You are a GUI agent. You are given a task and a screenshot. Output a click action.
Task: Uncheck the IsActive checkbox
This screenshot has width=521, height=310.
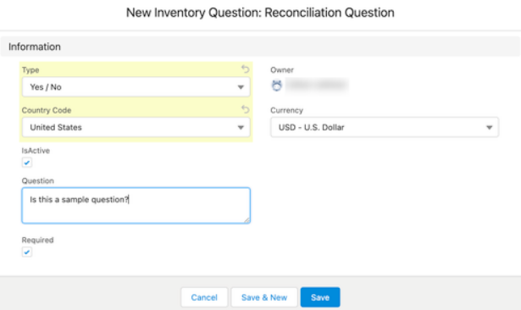pyautogui.click(x=27, y=163)
